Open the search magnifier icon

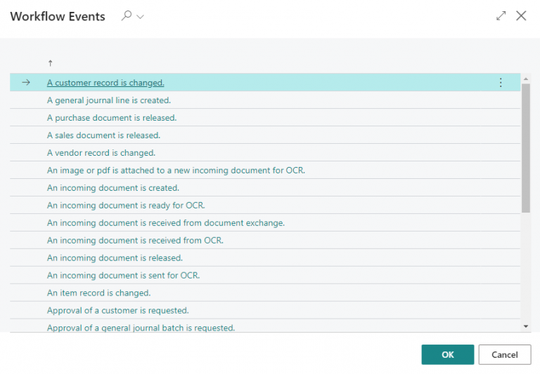tap(127, 16)
